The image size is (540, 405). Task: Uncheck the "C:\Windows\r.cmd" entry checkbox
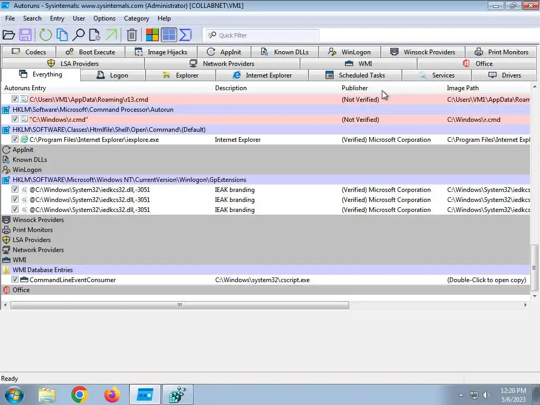click(15, 119)
